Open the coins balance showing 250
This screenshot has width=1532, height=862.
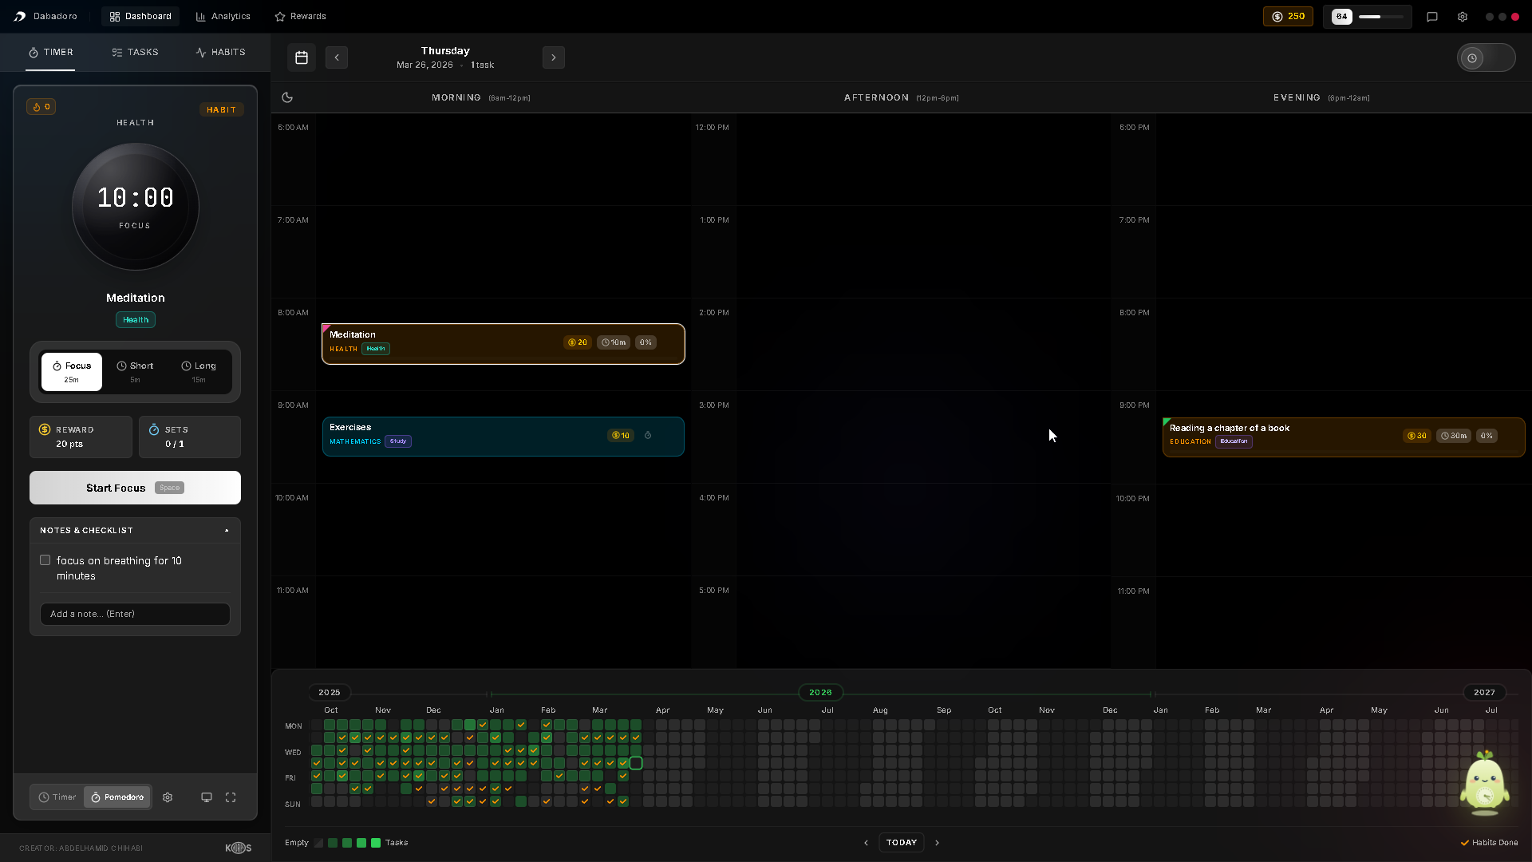point(1288,16)
